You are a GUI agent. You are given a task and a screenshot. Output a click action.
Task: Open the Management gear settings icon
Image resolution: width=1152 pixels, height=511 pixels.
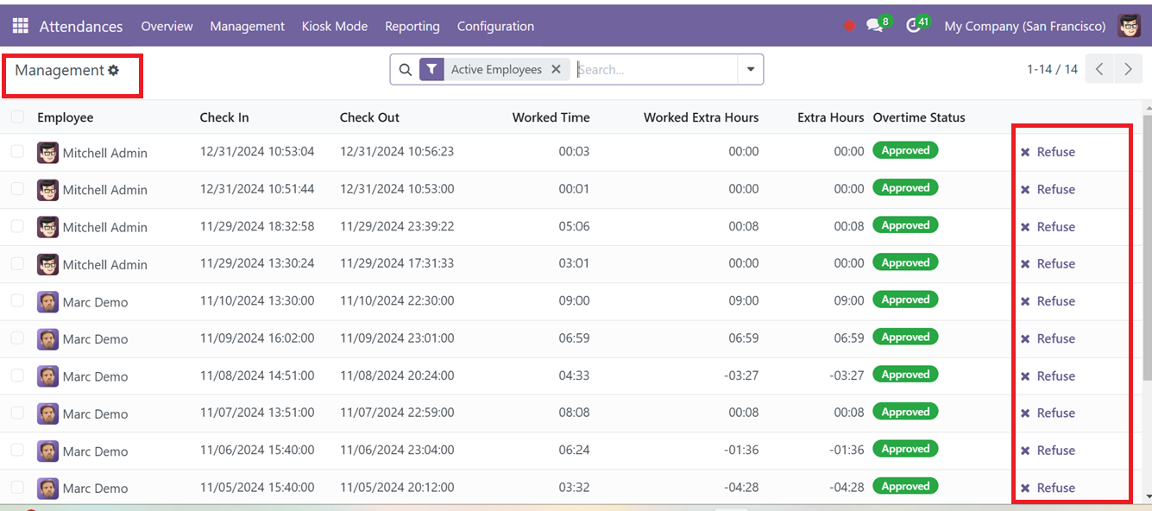(113, 71)
